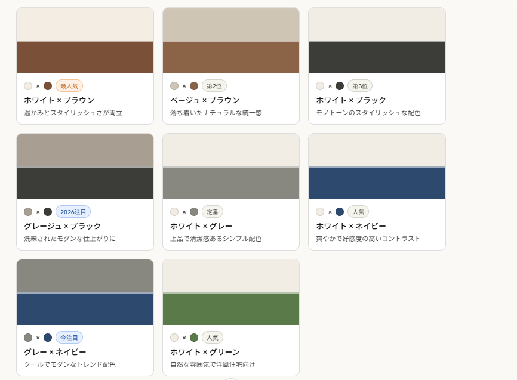This screenshot has height=380, width=517.
Task: Select the white color dot on グレー × ネイビー card
Action: (27, 336)
